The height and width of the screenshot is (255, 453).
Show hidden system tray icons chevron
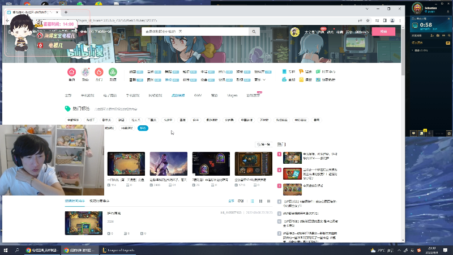(x=399, y=250)
